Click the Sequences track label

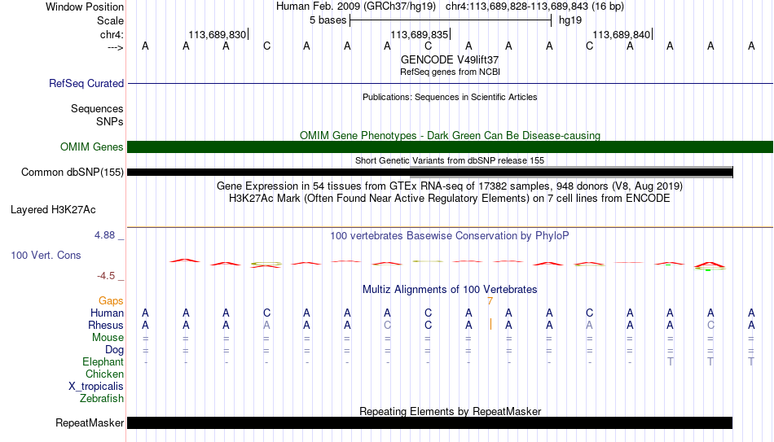tap(97, 108)
